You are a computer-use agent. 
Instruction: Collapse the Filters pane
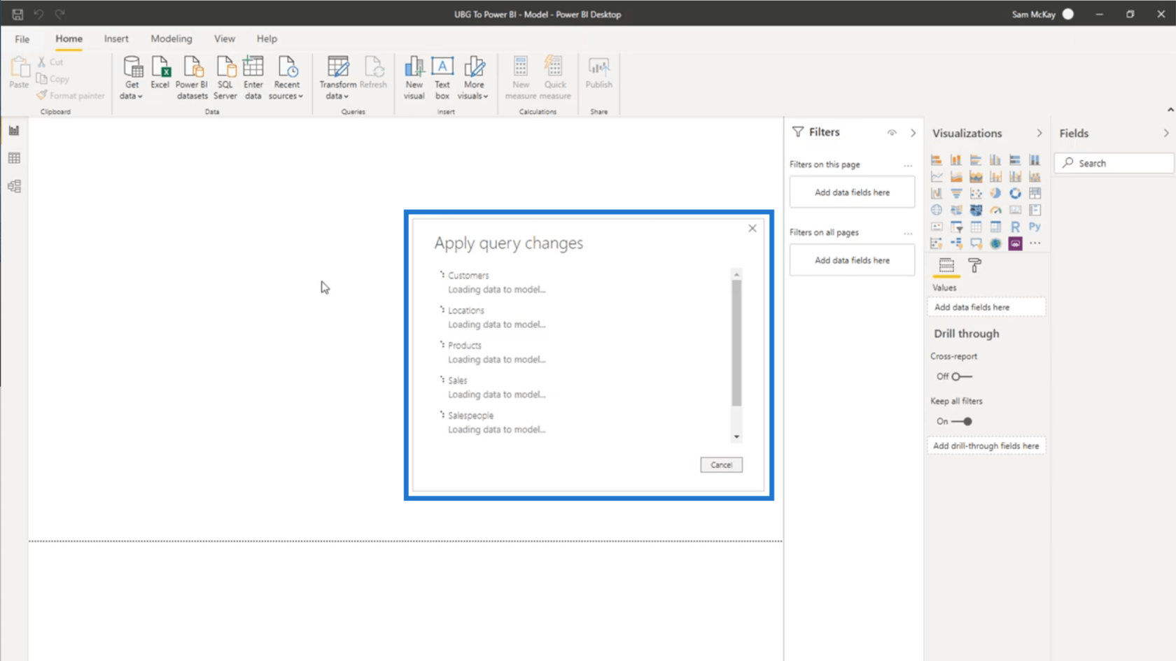(913, 133)
